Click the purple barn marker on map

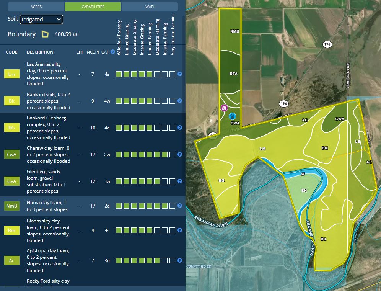224,108
